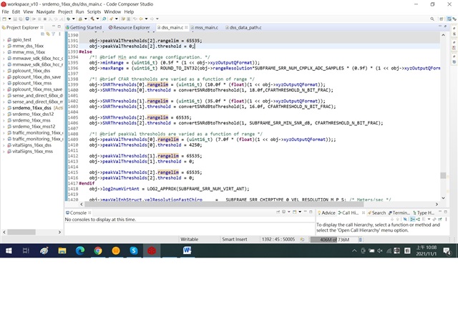This screenshot has width=458, height=332.
Task: Open File Explorer from the taskbar
Action: [62, 250]
